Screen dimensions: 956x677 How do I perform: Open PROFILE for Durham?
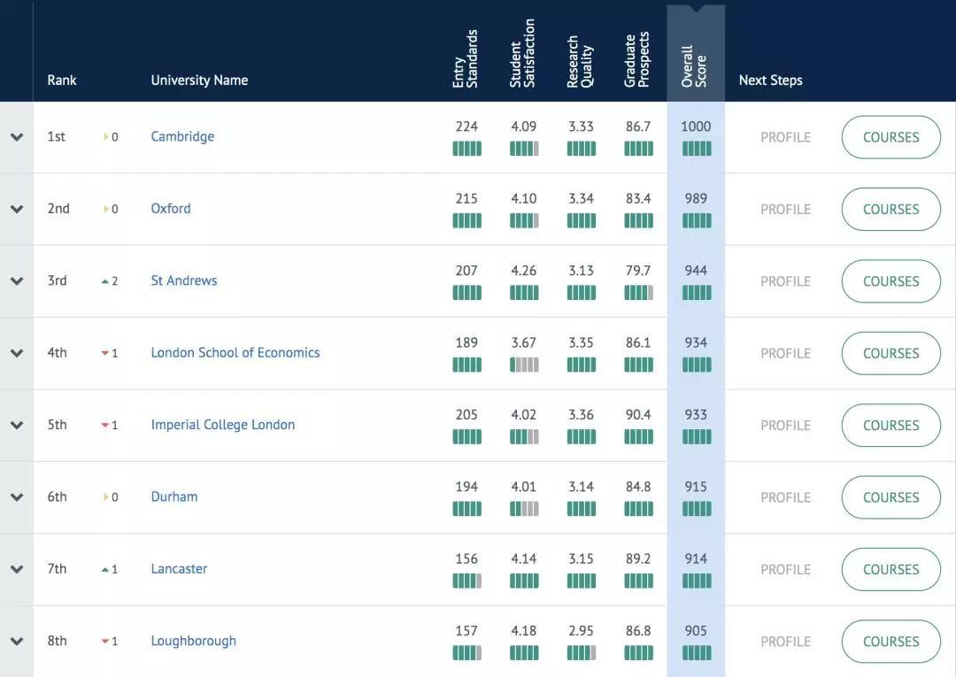point(785,497)
